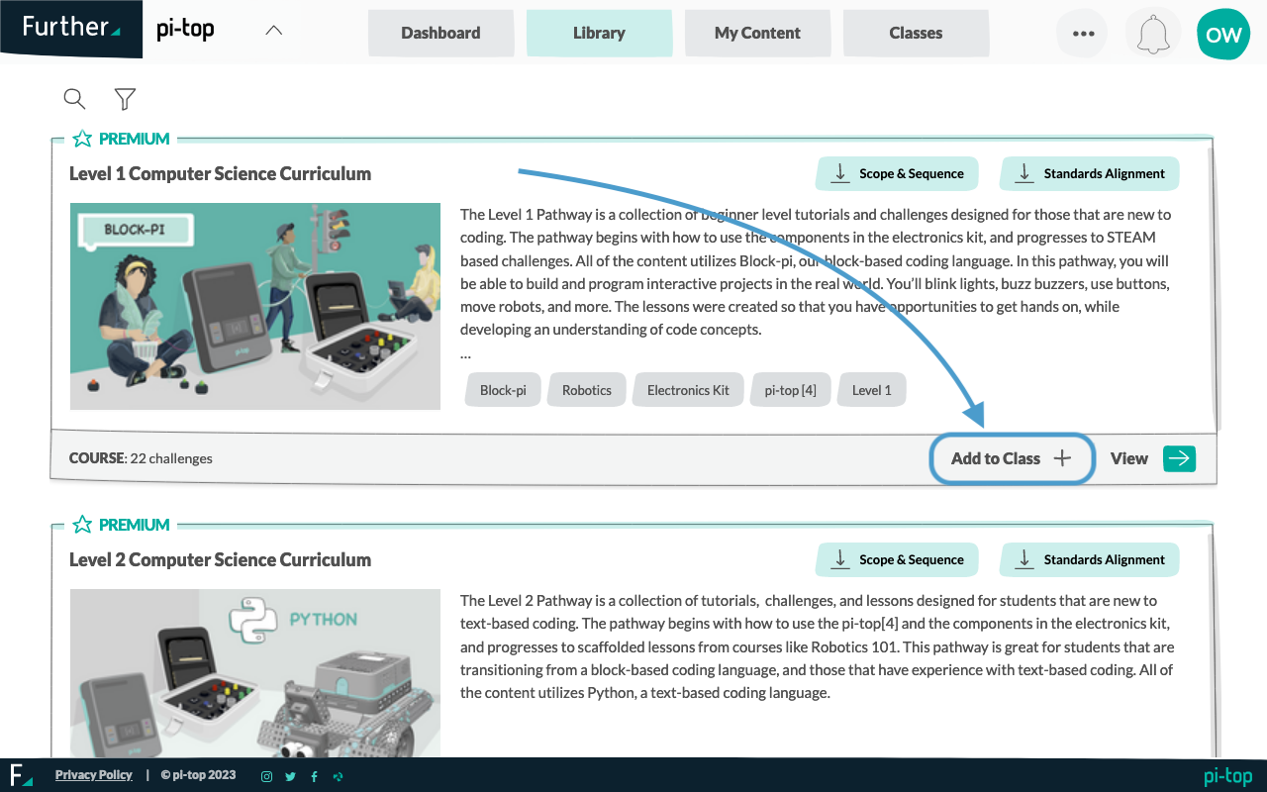Select the Robotics tag
The image size is (1267, 792).
coord(587,390)
